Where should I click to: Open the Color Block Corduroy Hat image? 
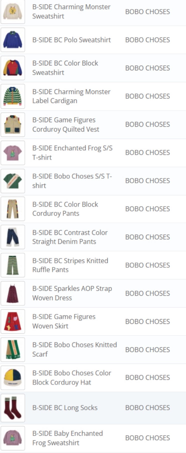[13, 378]
